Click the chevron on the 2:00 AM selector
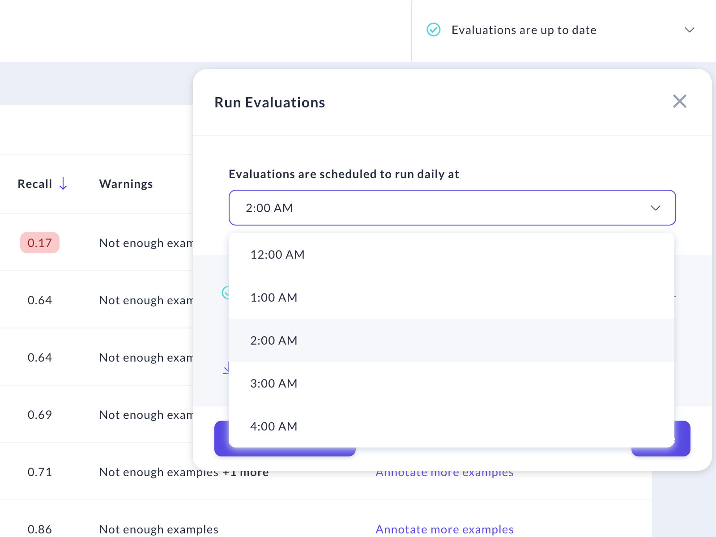 click(656, 208)
